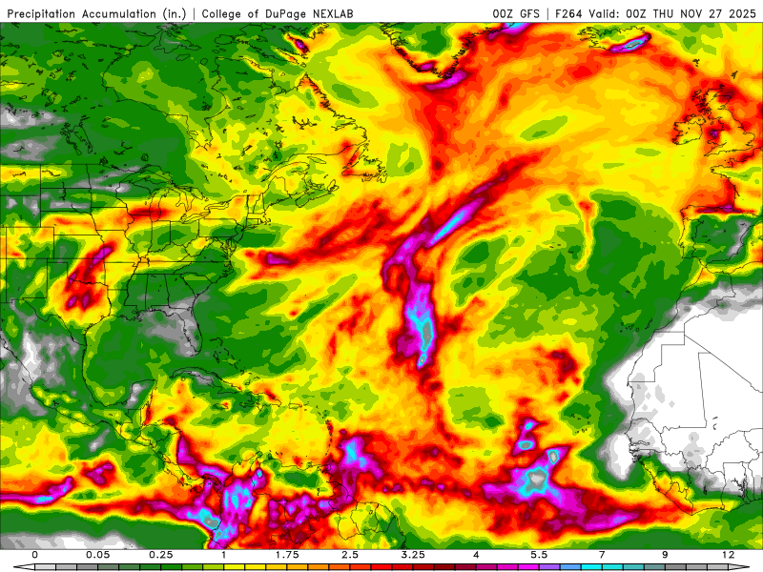The height and width of the screenshot is (572, 763).
Task: Click the '1.75' legend value
Action: click(287, 555)
